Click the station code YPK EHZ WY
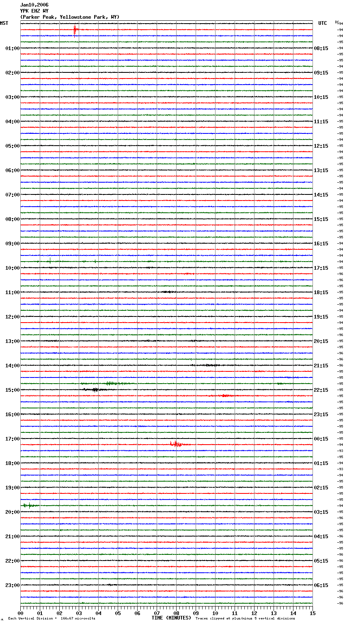Viewport: 345px width, 624px height. click(34, 11)
